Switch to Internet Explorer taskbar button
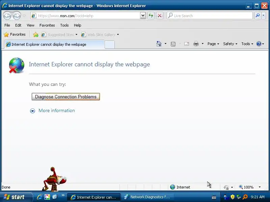Image resolution: width=270 pixels, height=202 pixels. (x=94, y=197)
